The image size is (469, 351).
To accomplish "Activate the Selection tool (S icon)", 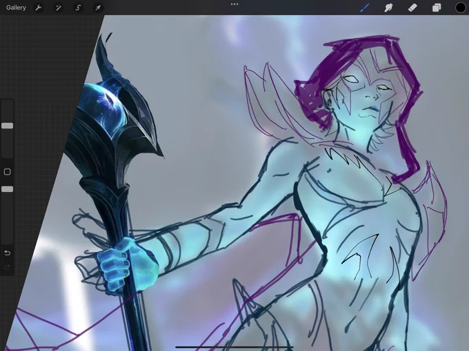I will [x=78, y=8].
